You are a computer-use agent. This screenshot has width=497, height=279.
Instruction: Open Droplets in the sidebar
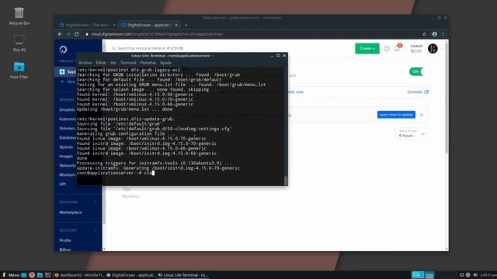pos(68,110)
